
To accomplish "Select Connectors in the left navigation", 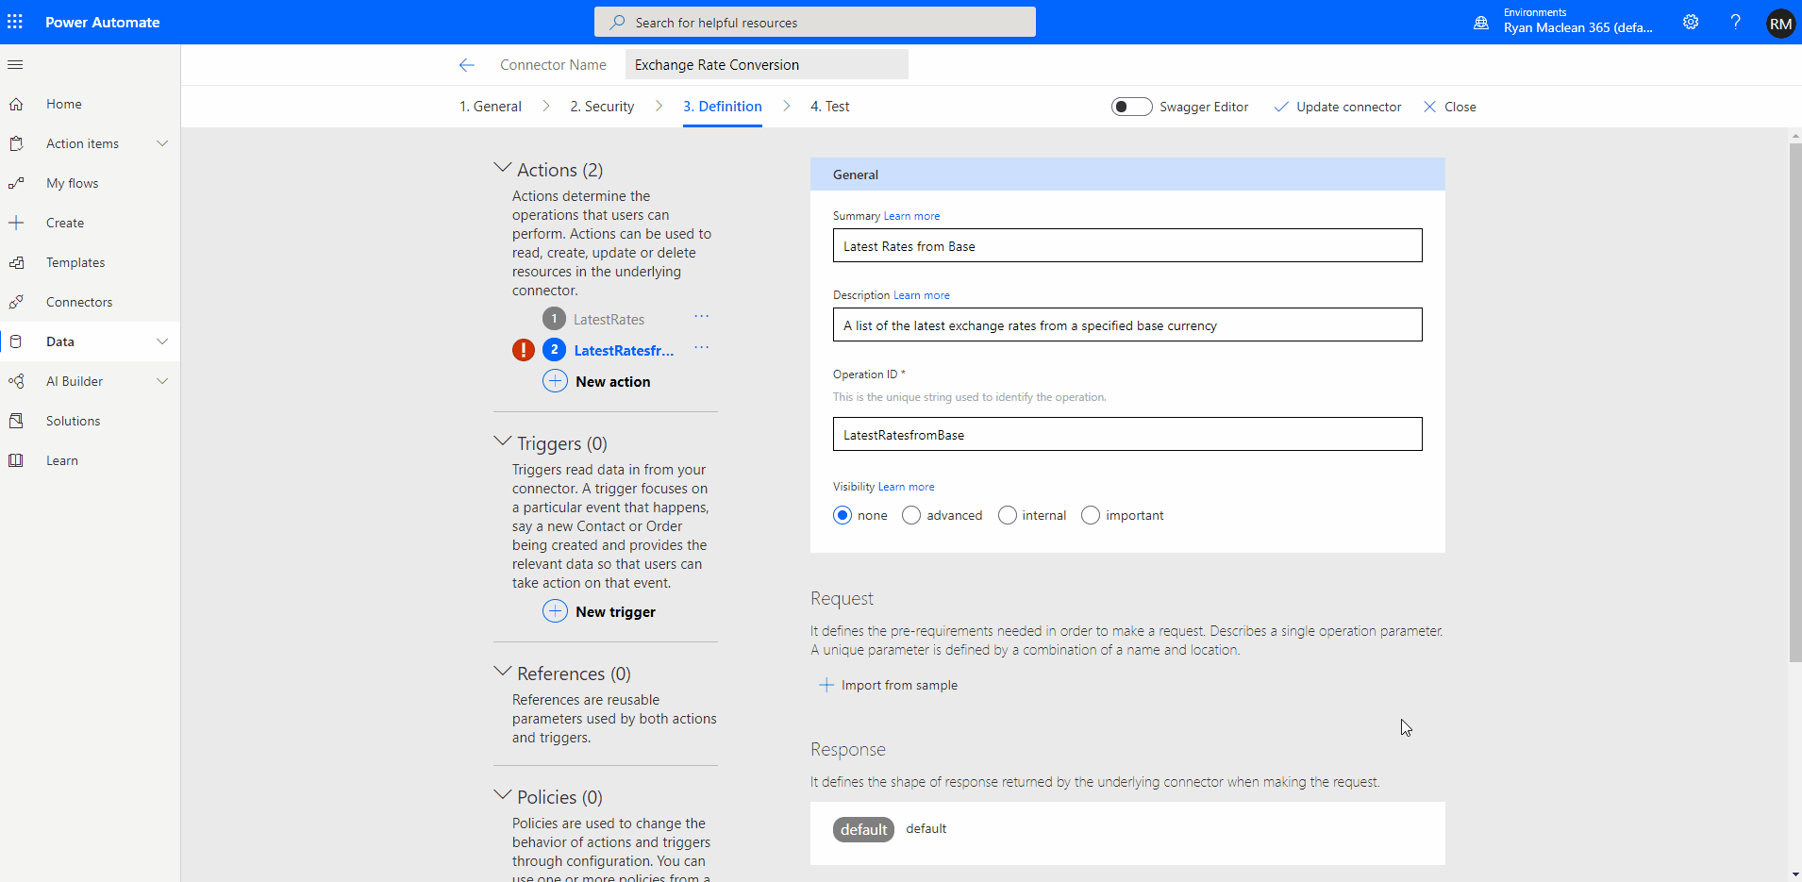I will point(78,301).
